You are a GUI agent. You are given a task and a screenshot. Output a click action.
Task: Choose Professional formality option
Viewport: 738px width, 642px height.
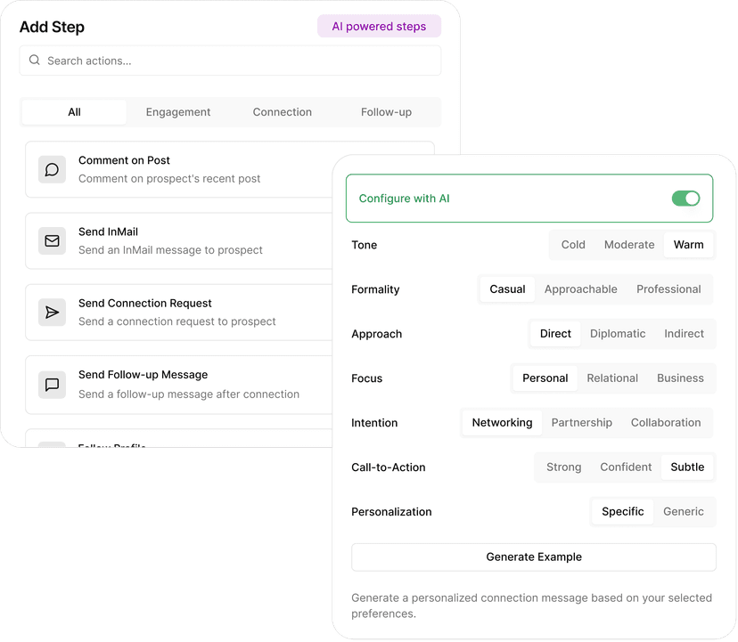tap(668, 289)
